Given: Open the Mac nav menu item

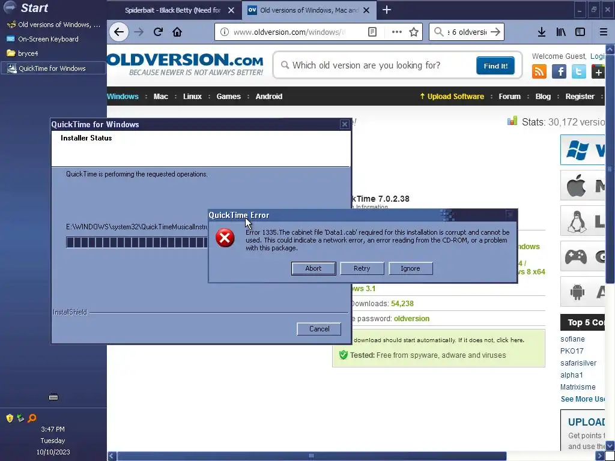Looking at the screenshot, I should pyautogui.click(x=161, y=97).
